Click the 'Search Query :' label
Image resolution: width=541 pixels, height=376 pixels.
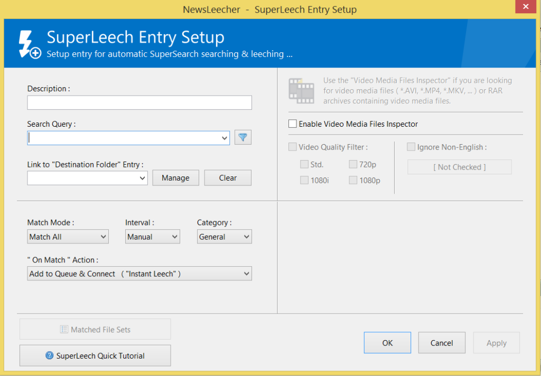pos(51,124)
